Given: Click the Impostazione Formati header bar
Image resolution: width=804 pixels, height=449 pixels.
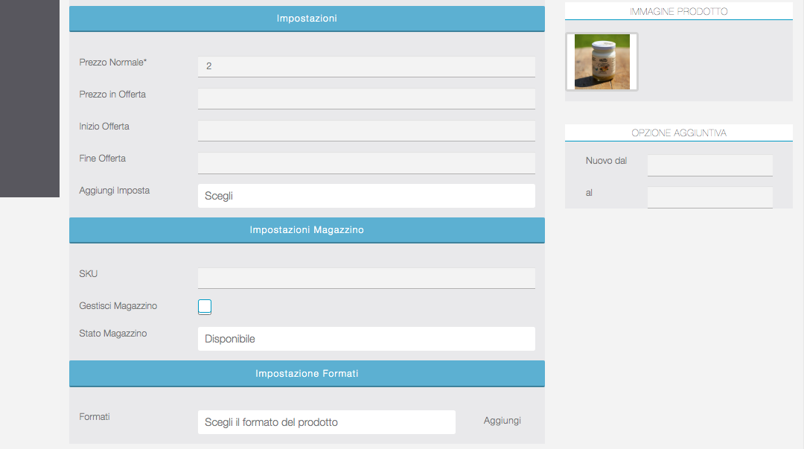Looking at the screenshot, I should point(307,373).
